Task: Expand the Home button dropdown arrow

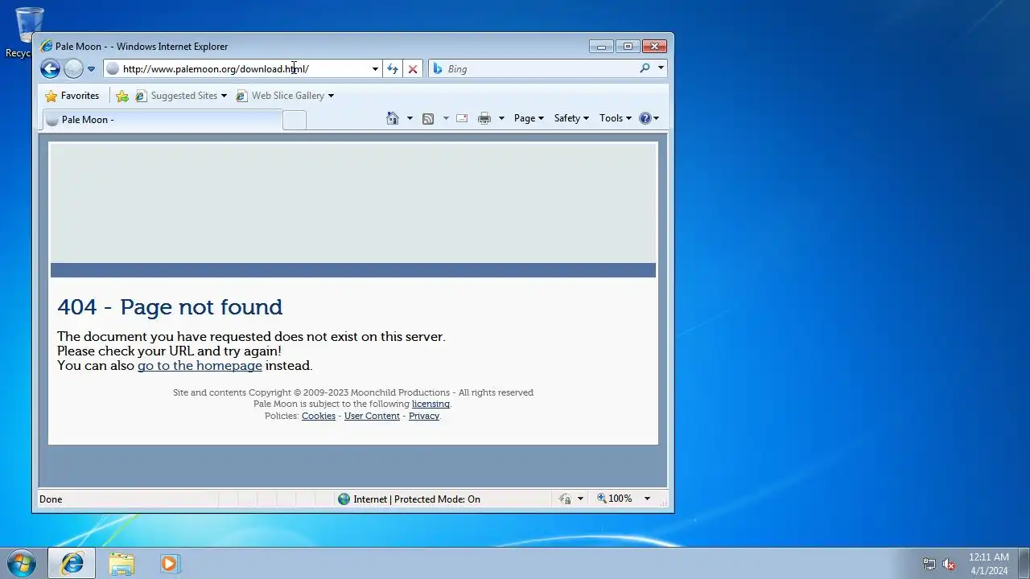Action: coord(410,118)
